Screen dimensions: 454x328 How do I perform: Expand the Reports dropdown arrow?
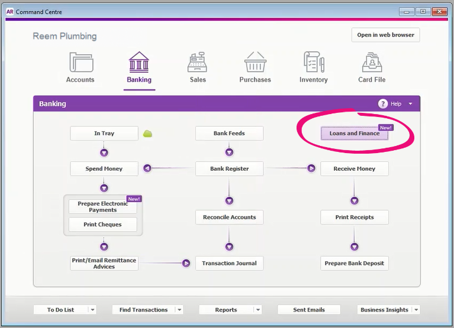[x=257, y=310]
